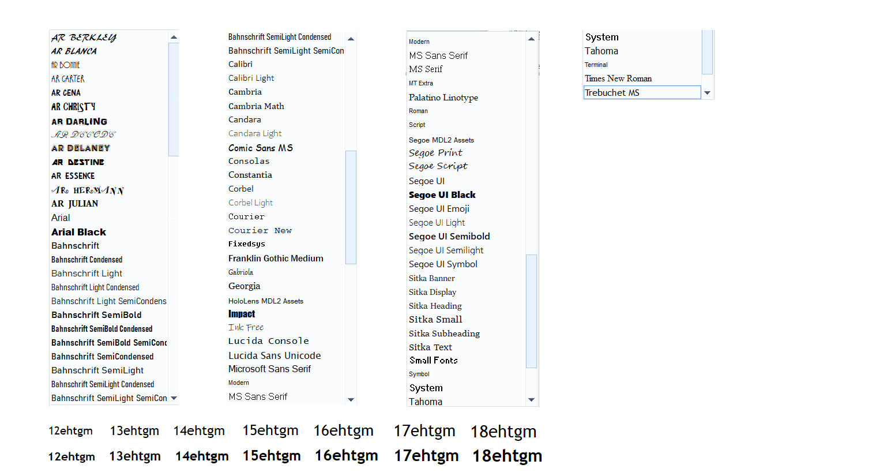Select the Segoe Script font
This screenshot has width=891, height=472.
[438, 166]
